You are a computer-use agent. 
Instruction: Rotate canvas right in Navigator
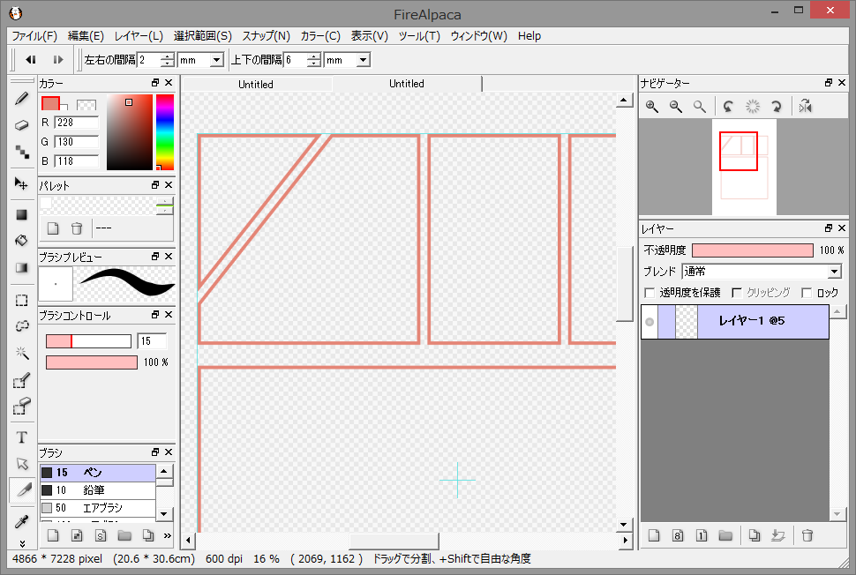[777, 107]
